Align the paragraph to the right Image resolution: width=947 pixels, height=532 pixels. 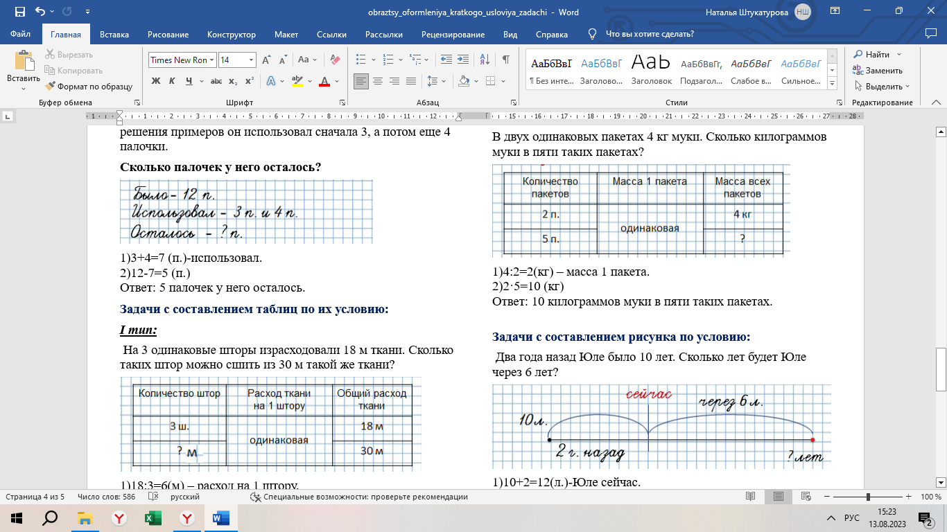point(394,81)
